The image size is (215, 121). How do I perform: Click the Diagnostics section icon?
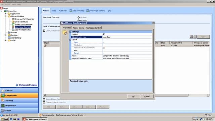click(3, 106)
